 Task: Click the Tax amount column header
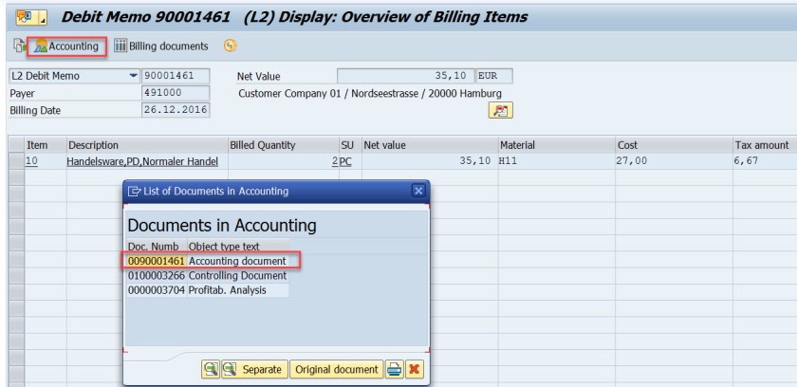765,145
